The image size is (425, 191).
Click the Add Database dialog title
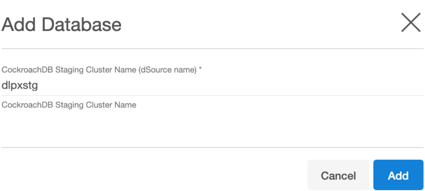(x=62, y=25)
